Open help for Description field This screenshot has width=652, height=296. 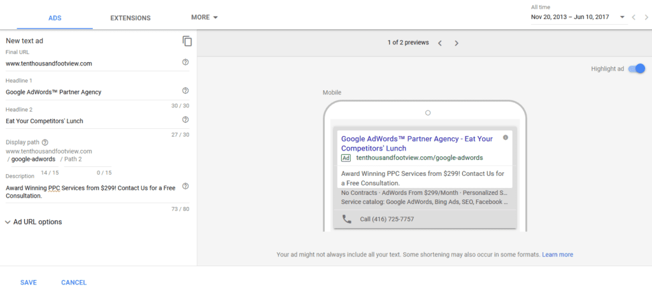[185, 186]
